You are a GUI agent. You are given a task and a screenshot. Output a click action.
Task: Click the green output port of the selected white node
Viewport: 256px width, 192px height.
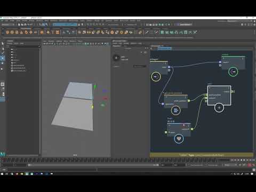(232, 92)
